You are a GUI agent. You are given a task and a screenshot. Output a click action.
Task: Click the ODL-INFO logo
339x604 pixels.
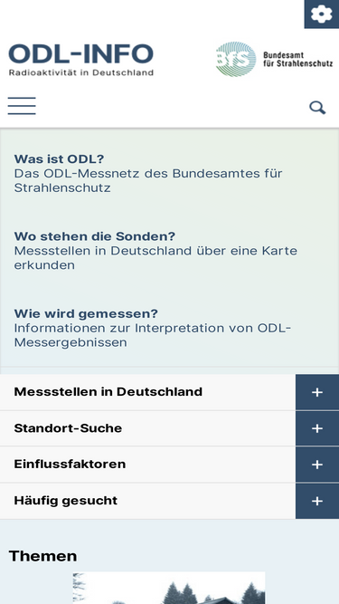click(x=81, y=60)
